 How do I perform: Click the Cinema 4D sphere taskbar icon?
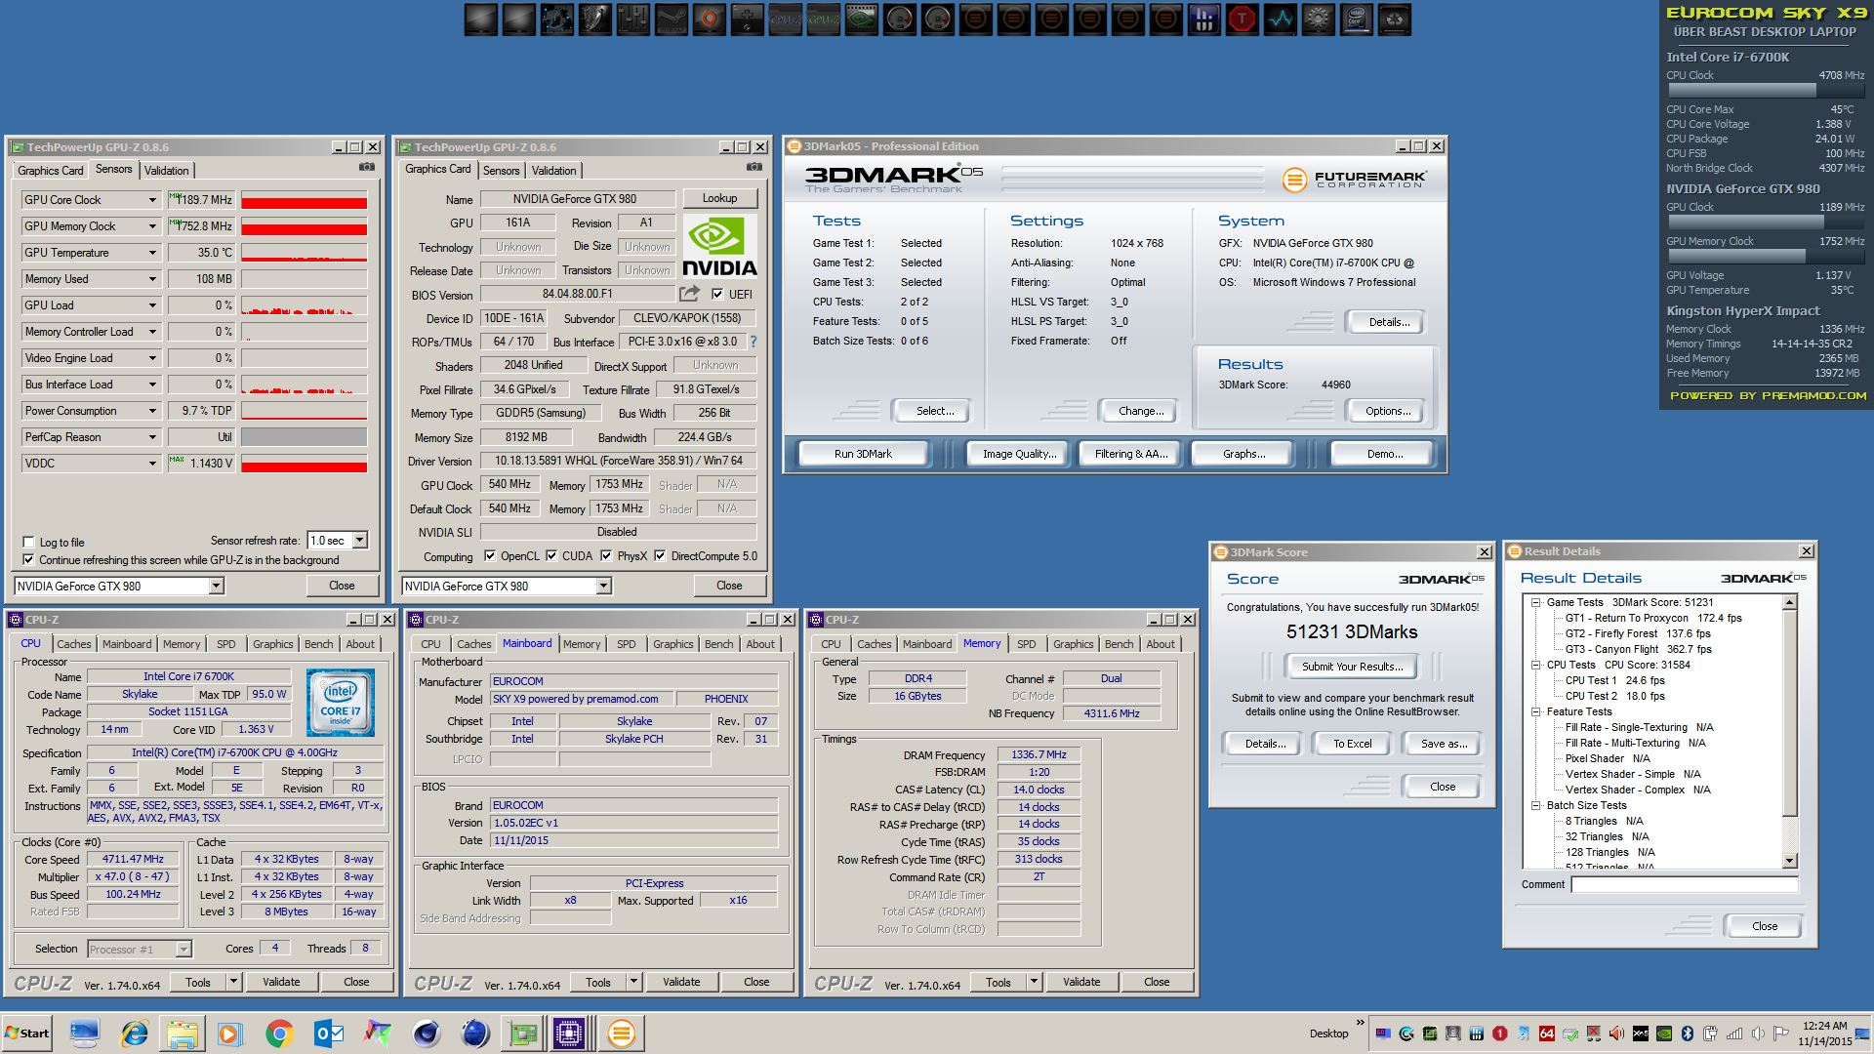(x=427, y=1033)
